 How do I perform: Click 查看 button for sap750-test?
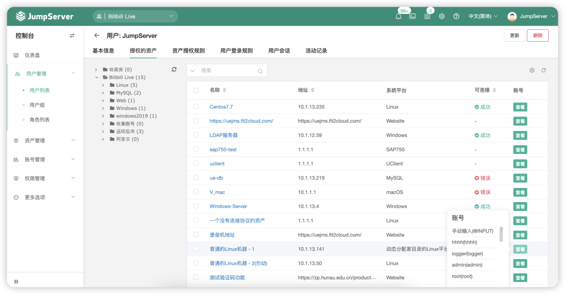(x=520, y=150)
